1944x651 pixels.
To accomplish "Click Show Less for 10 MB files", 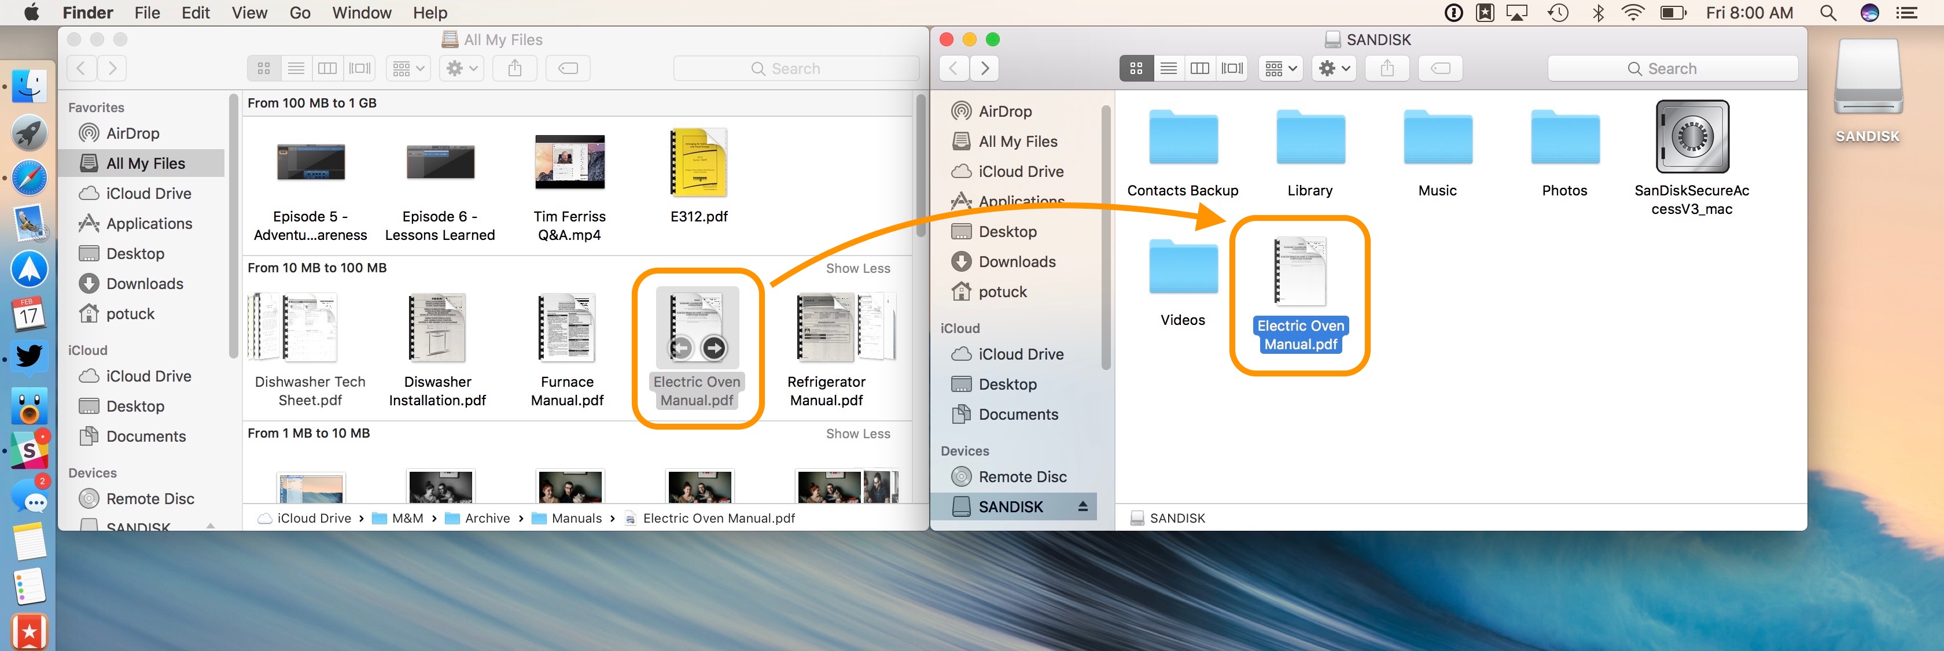I will click(858, 268).
